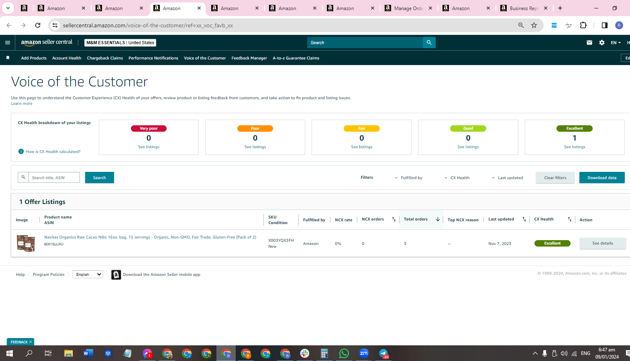Open the Seller Central hamburger menu
Screen dimensions: 630x361
[x=8, y=43]
